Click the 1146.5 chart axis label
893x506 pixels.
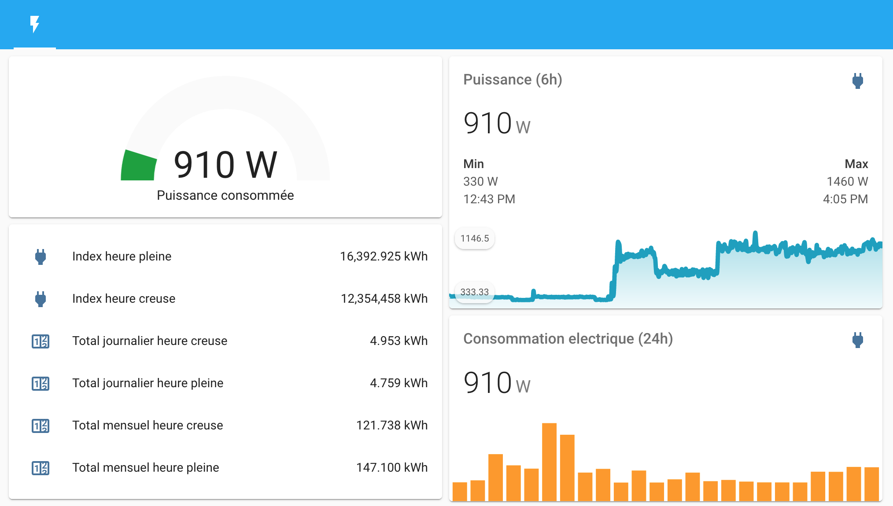pyautogui.click(x=475, y=238)
